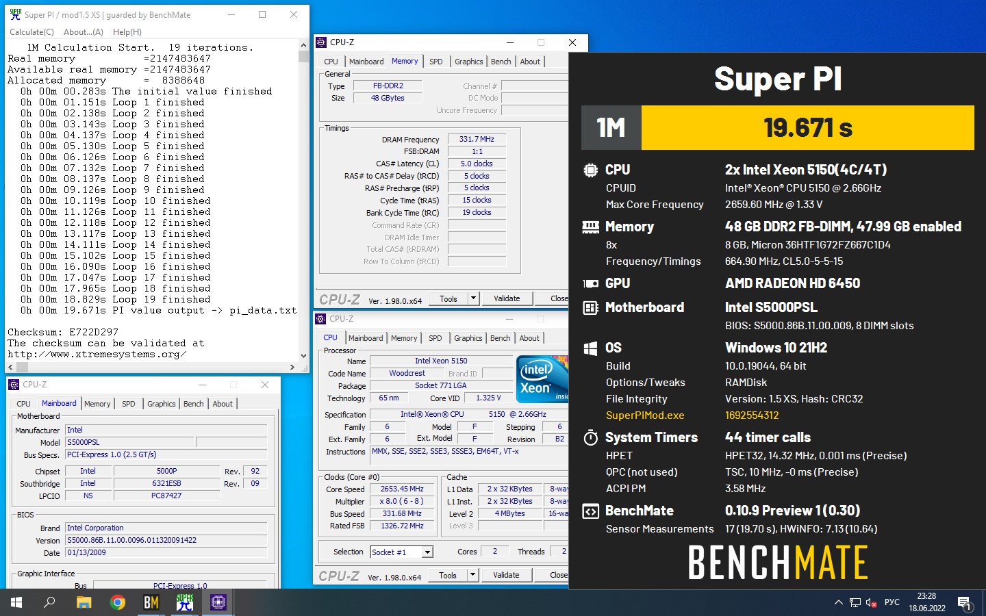Viewport: 986px width, 616px height.
Task: Select Bench tab in Mainboard CPU-Z window
Action: 194,404
